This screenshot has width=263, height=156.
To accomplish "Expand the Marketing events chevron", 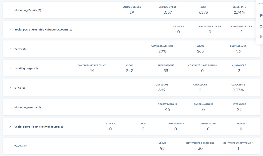I will pyautogui.click(x=10, y=107).
